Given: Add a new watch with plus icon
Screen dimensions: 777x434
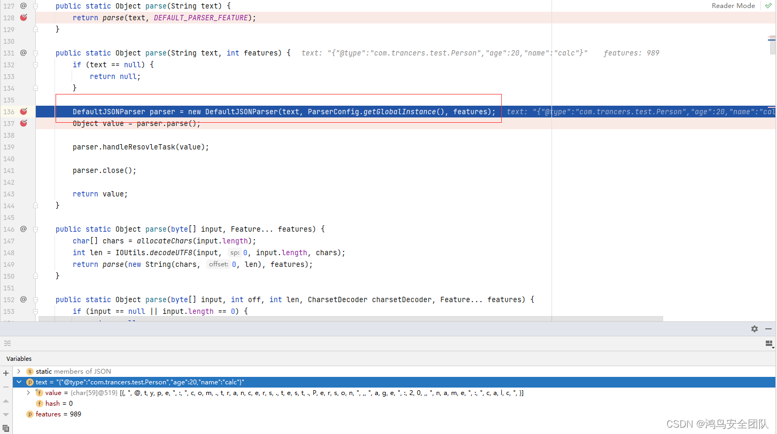Looking at the screenshot, I should pos(6,373).
